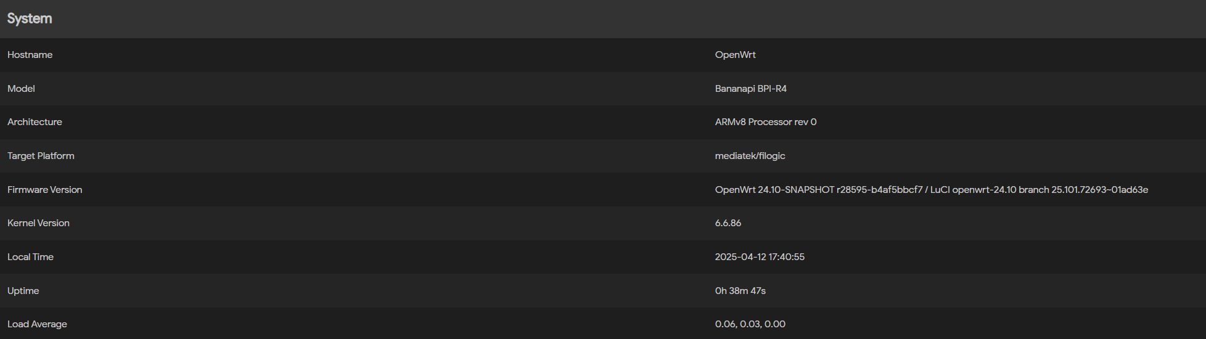
Task: Click the 2025-04-12 17:40:55 timestamp
Action: [760, 257]
